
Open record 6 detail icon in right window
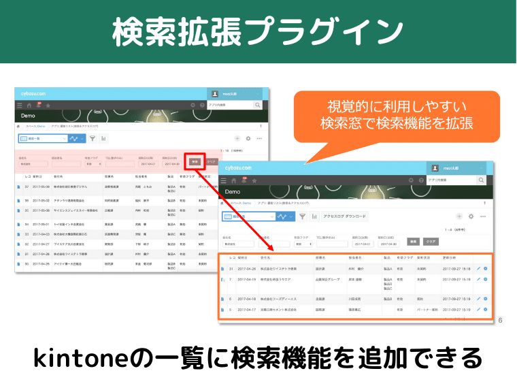pos(222,299)
